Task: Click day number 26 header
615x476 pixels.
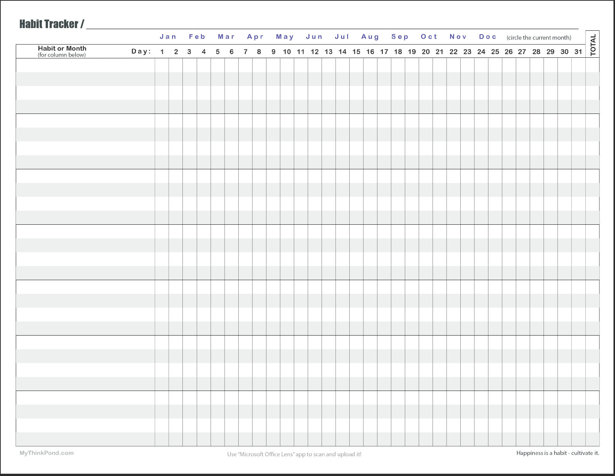Action: [509, 52]
